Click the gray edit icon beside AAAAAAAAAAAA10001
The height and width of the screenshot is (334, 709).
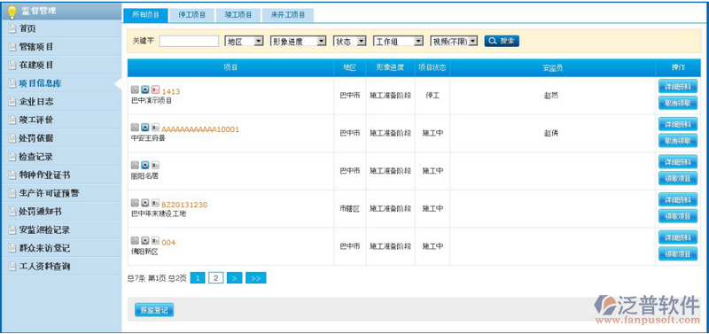pos(135,128)
